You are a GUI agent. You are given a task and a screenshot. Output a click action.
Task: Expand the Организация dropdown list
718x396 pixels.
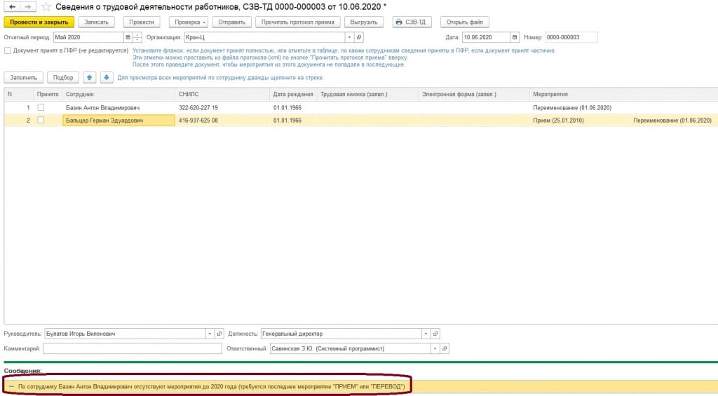(x=349, y=37)
